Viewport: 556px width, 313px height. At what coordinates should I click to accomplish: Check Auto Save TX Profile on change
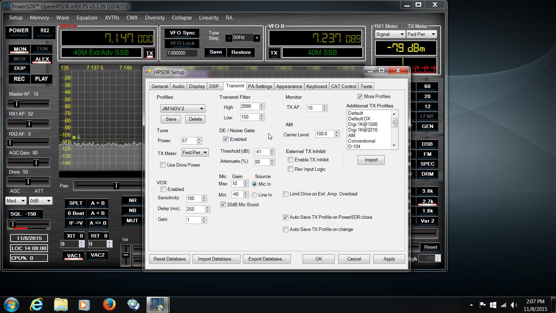click(286, 230)
